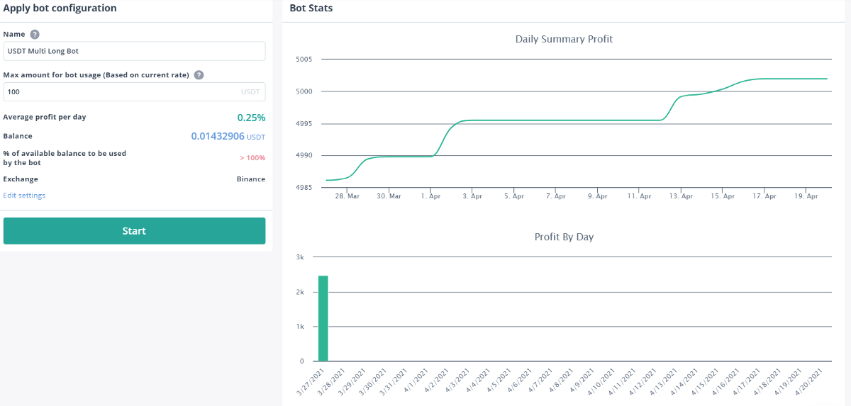The height and width of the screenshot is (406, 851).
Task: Click the Profit By Day chart title
Action: coord(564,237)
